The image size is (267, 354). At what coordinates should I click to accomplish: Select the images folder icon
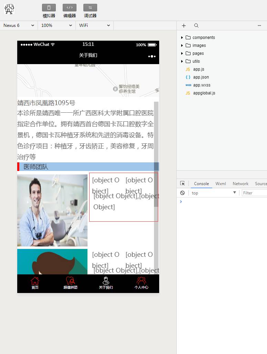[188, 45]
